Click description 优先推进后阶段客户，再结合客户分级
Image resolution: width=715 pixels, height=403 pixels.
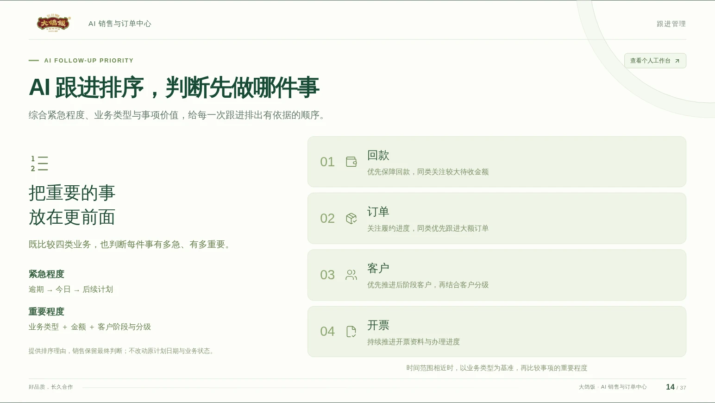[x=428, y=285]
